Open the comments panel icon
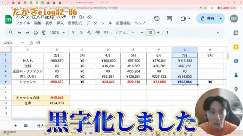243x136 pixels. [x=169, y=19]
